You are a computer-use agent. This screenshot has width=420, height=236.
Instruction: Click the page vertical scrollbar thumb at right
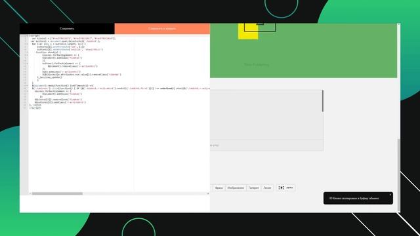(399, 175)
